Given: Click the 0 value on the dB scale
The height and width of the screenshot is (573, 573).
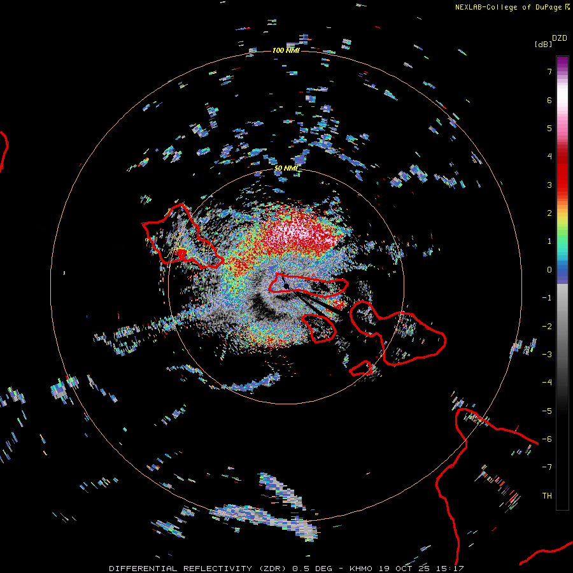Looking at the screenshot, I should tap(549, 270).
